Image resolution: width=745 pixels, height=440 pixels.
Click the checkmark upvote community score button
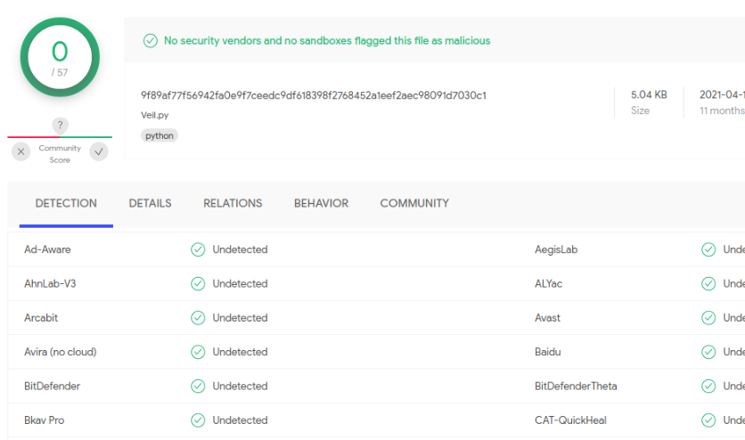pyautogui.click(x=99, y=151)
